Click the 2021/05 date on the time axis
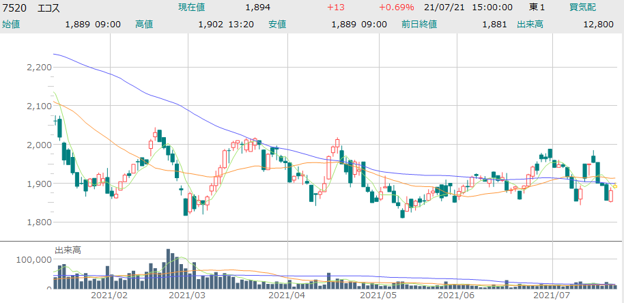The height and width of the screenshot is (303, 624). click(x=378, y=295)
